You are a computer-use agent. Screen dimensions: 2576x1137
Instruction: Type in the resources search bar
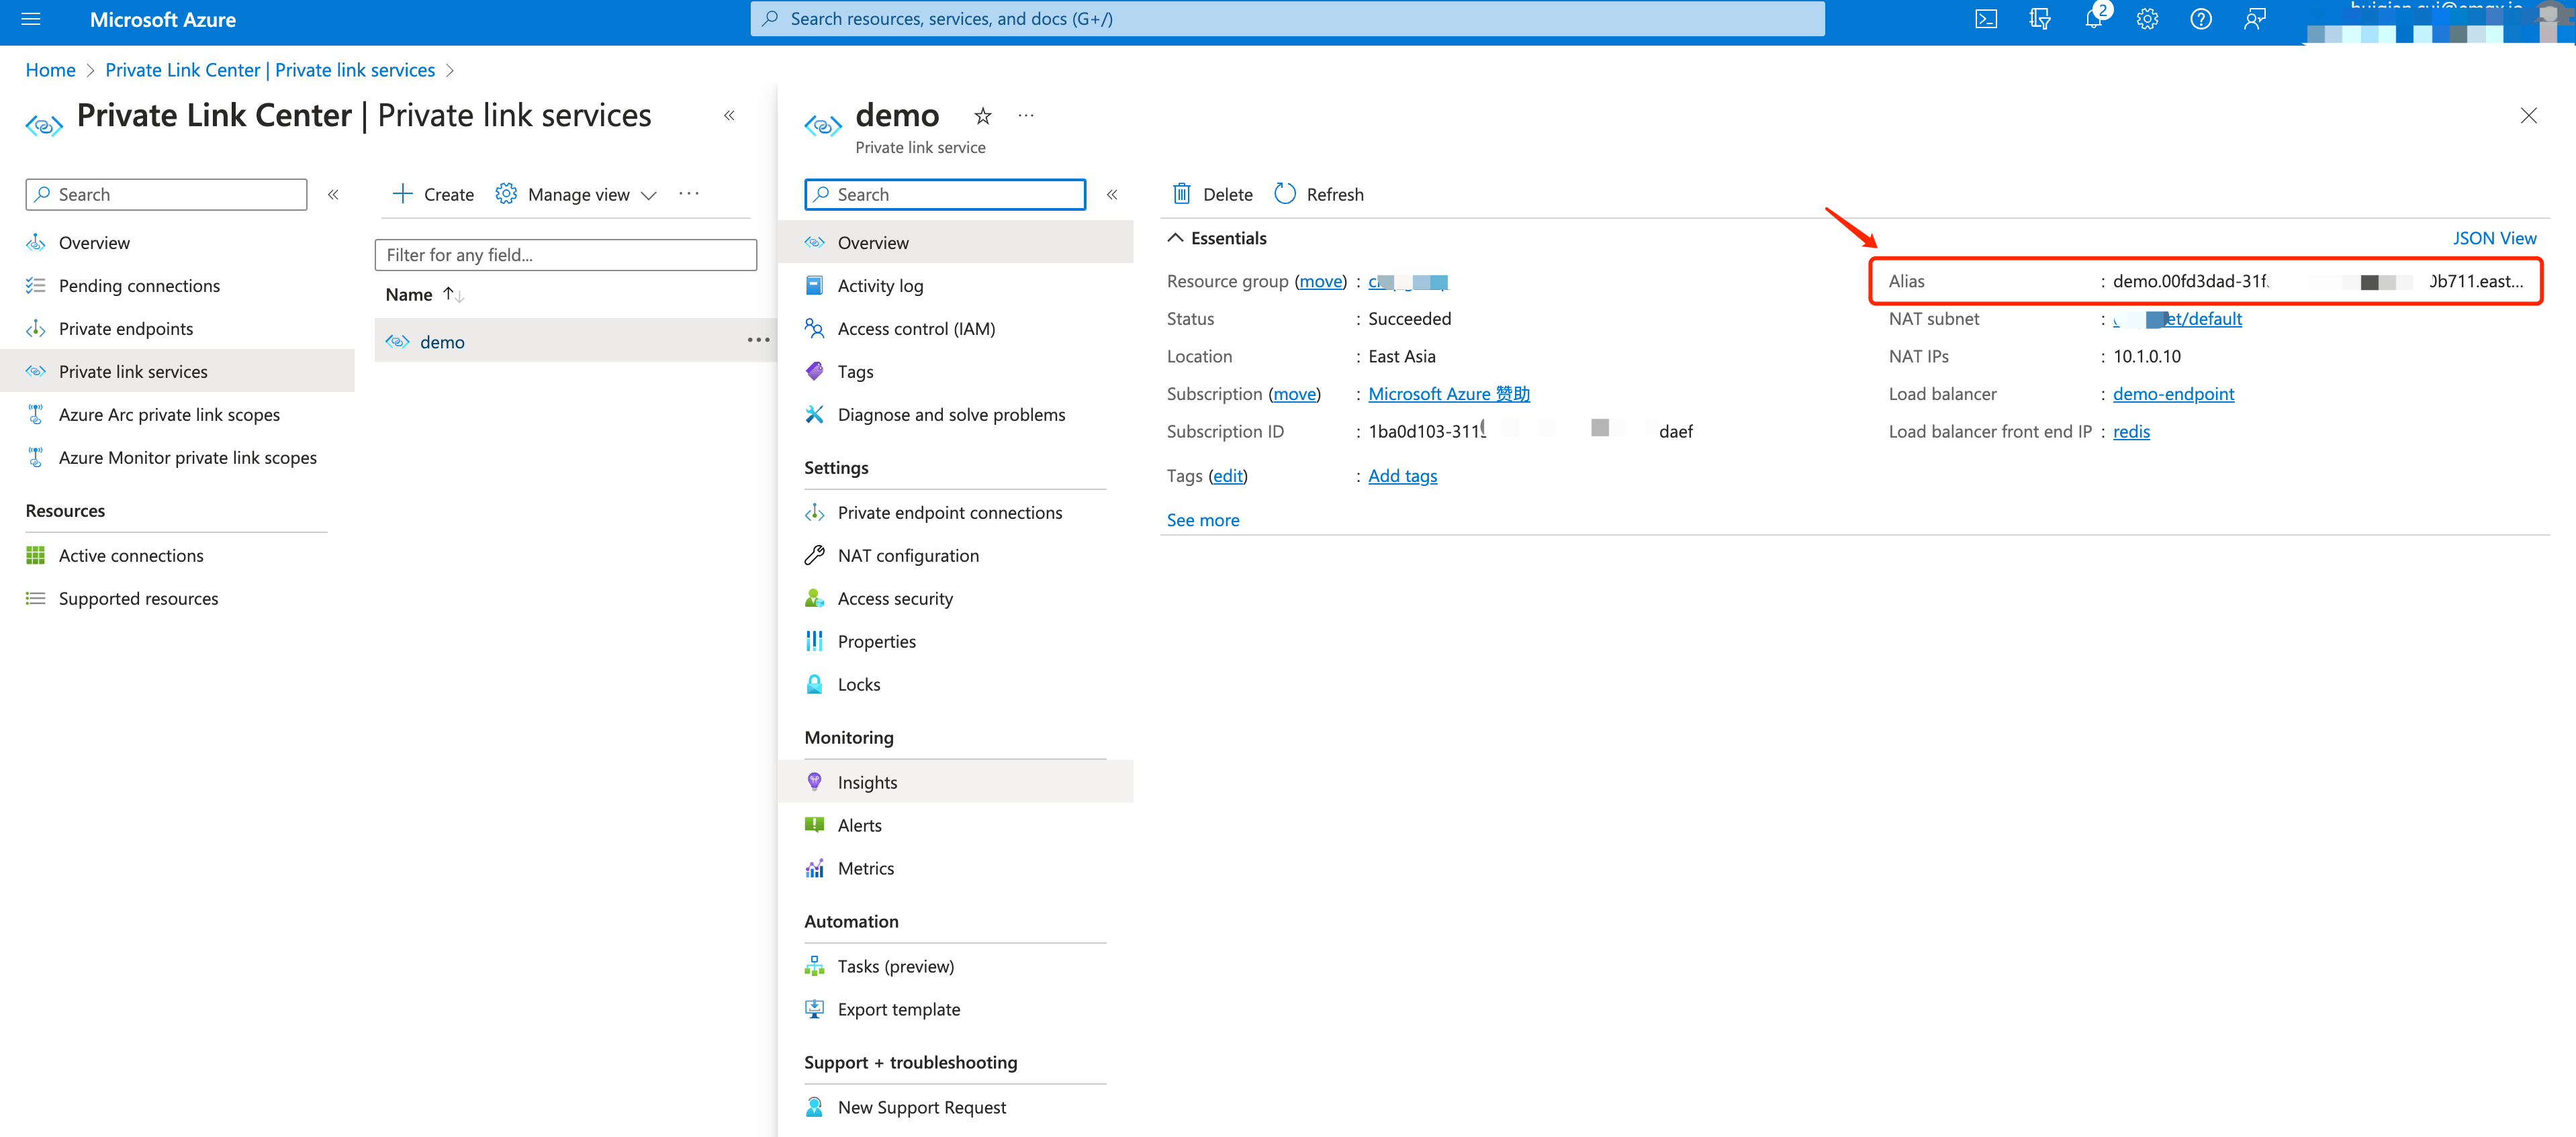click(1286, 18)
